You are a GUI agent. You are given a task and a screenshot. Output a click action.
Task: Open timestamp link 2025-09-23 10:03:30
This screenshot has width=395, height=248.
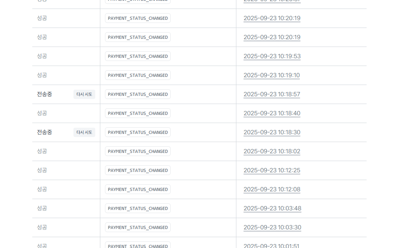(272, 227)
